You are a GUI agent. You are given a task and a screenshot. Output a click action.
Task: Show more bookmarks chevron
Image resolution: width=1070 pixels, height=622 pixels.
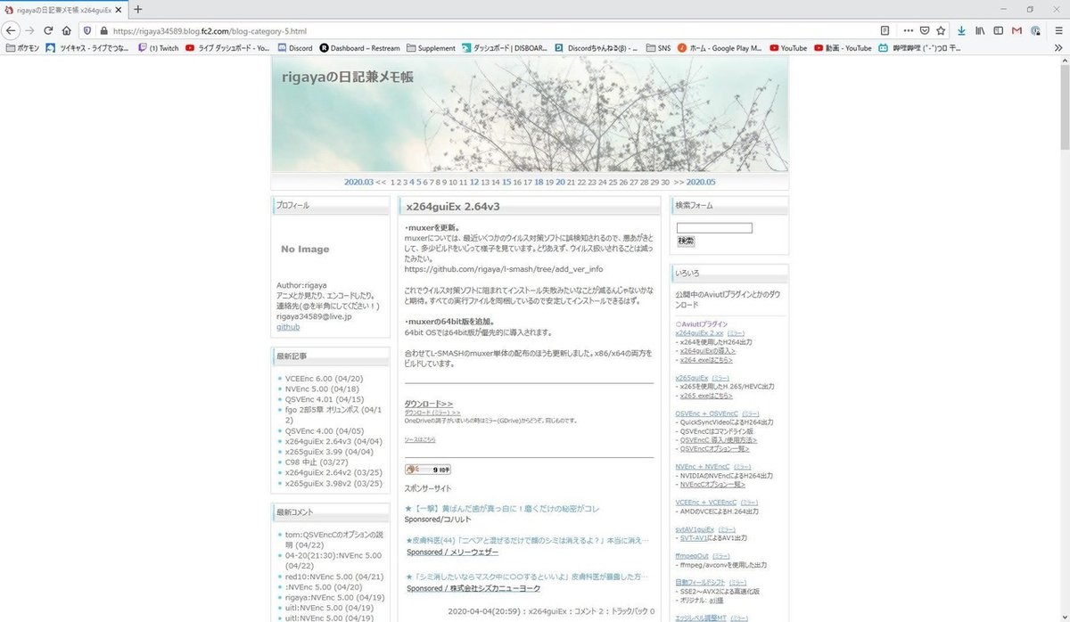tap(1058, 48)
